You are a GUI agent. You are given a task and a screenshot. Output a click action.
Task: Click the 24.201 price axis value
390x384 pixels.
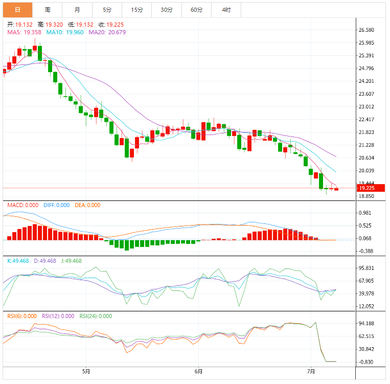coord(366,81)
